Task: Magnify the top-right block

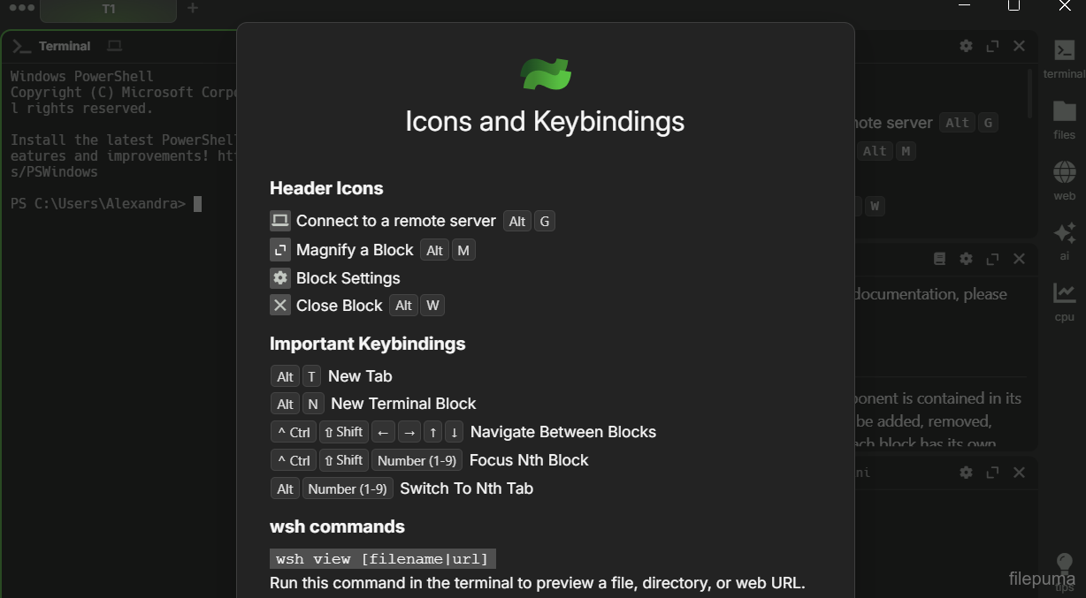Action: (992, 46)
